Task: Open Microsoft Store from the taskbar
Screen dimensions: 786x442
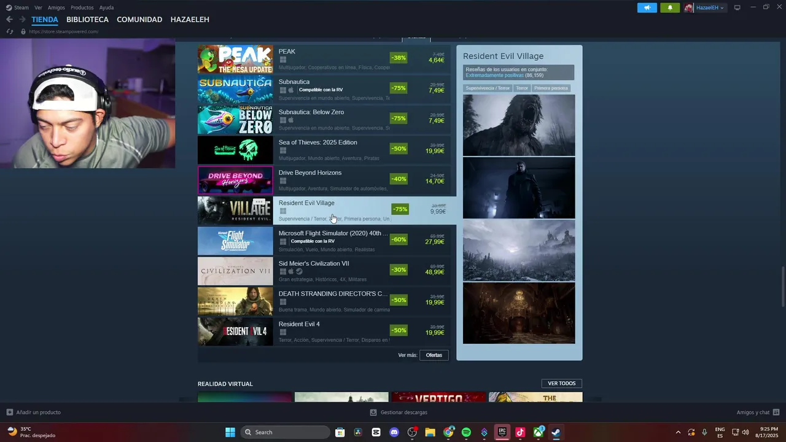Action: point(340,432)
